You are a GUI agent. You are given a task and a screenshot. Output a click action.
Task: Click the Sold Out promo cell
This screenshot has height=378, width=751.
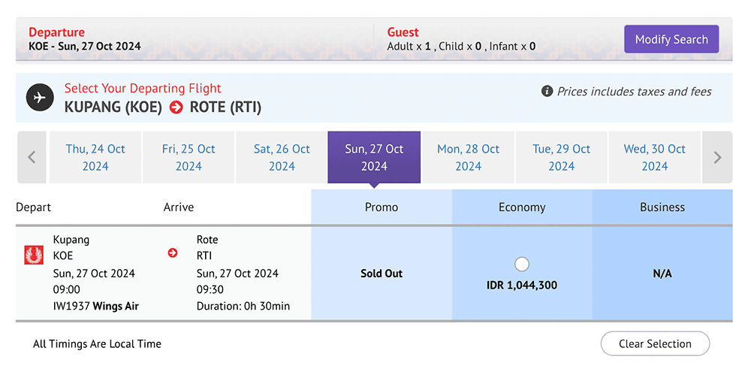click(x=382, y=274)
